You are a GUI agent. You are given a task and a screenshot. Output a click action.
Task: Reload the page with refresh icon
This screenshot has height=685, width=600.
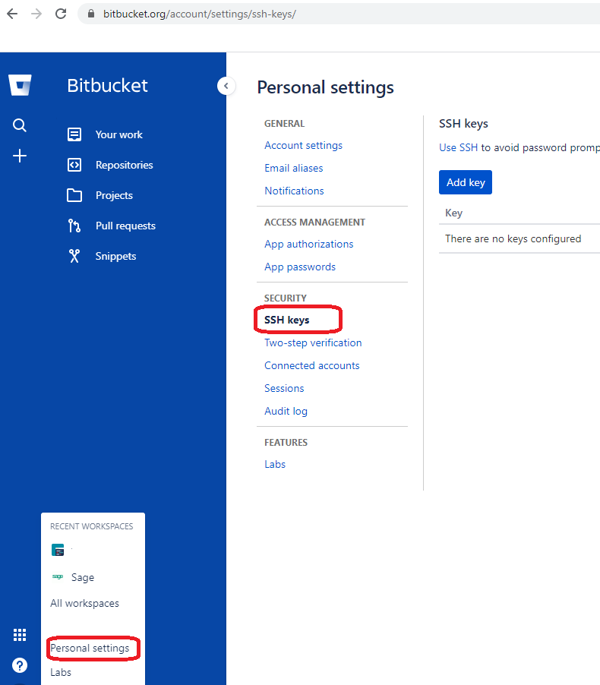(x=61, y=14)
